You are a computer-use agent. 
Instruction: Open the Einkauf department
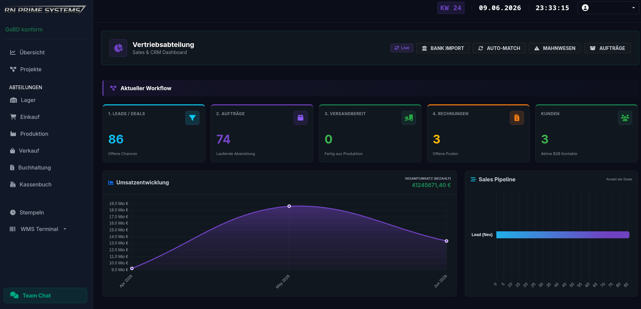(x=45, y=117)
